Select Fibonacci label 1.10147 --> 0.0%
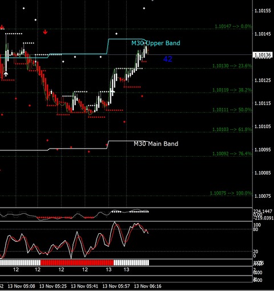 (233, 26)
